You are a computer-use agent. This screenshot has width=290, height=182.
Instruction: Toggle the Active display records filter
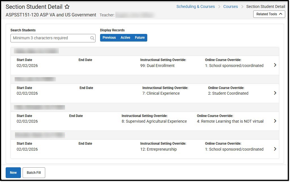[125, 37]
